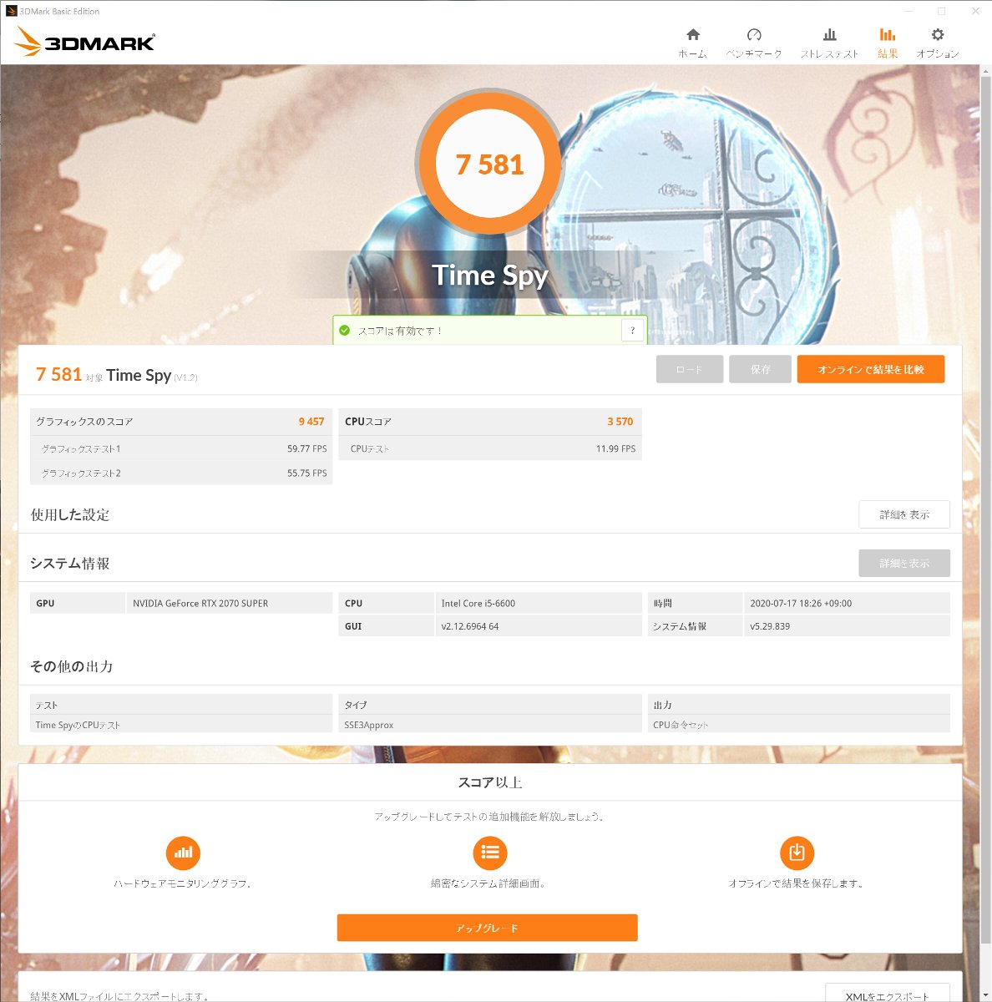Click the question mark help button
Screen dimensions: 992x1002
(633, 331)
